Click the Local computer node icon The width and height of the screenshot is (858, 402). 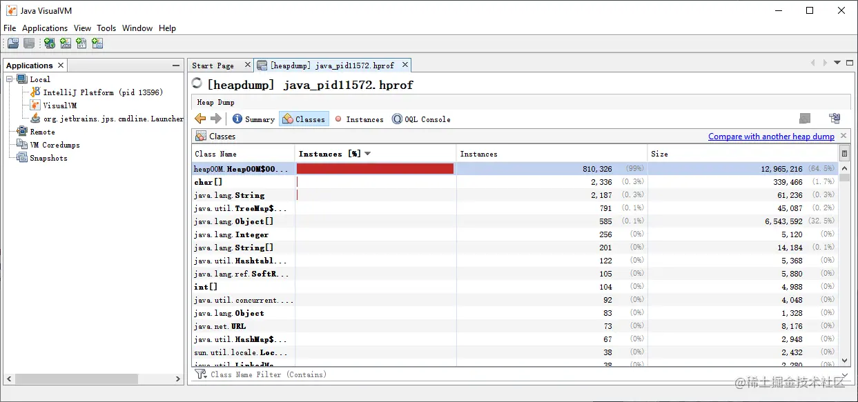coord(22,79)
